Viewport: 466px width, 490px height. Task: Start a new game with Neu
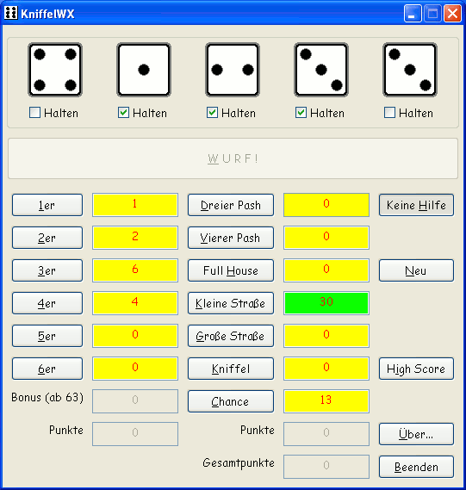pos(416,270)
